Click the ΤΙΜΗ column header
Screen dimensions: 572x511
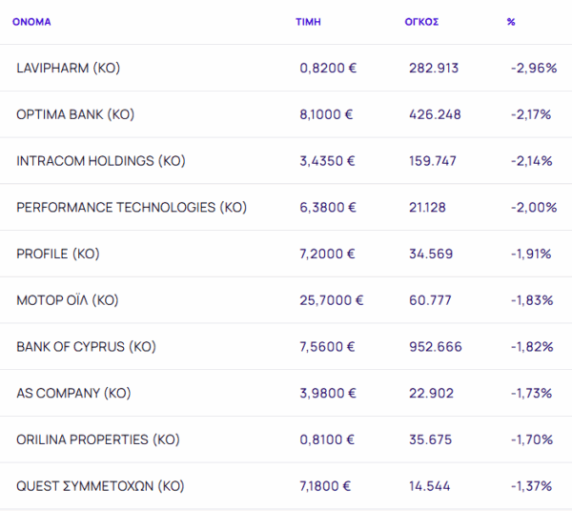pyautogui.click(x=308, y=21)
